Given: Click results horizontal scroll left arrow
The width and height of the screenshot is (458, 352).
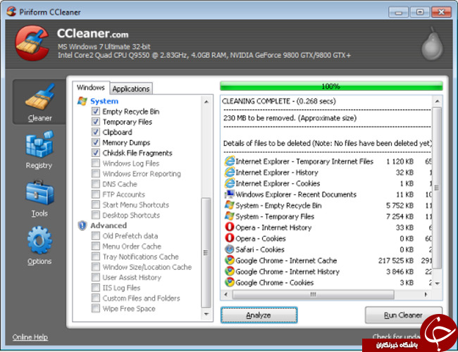Looking at the screenshot, I should click(x=225, y=294).
